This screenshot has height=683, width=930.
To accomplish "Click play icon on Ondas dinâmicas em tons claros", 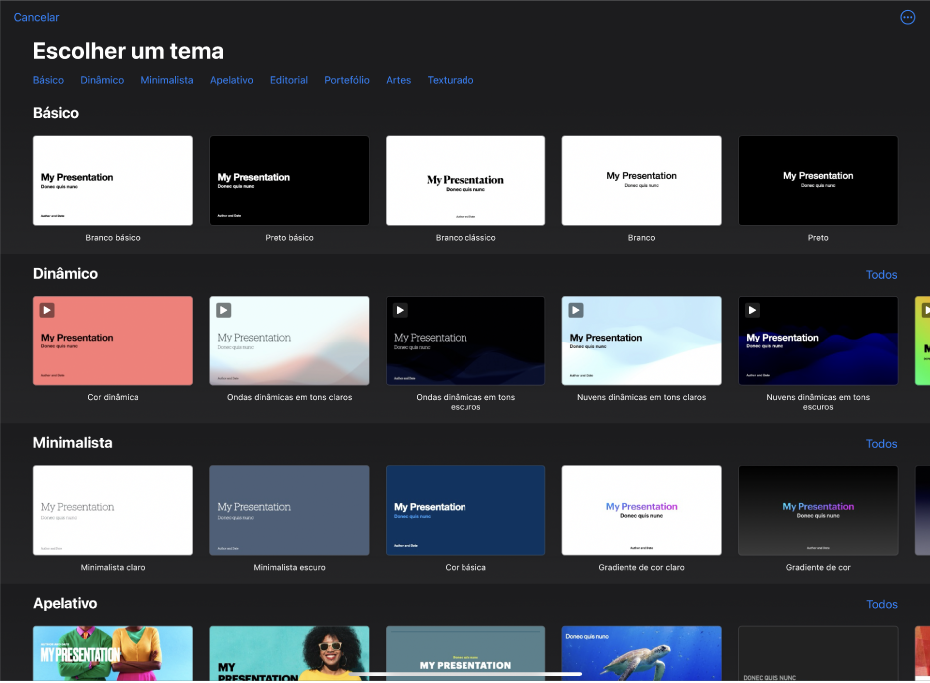I will tap(223, 310).
